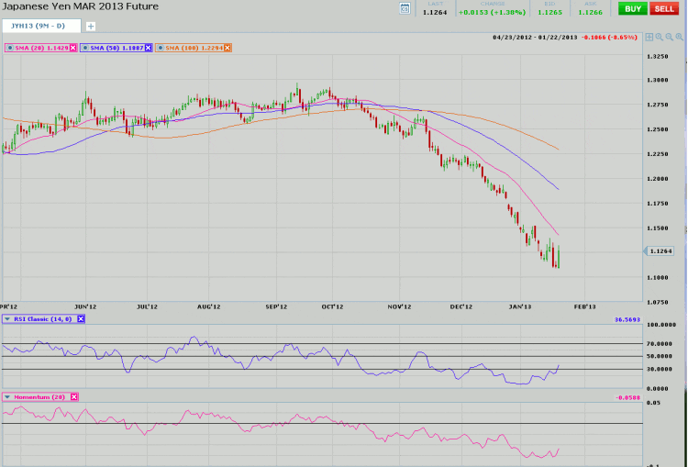Click the green BUY button
The height and width of the screenshot is (467, 688).
[630, 8]
